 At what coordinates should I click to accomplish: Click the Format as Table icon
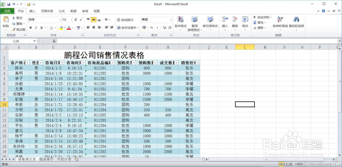194,19
